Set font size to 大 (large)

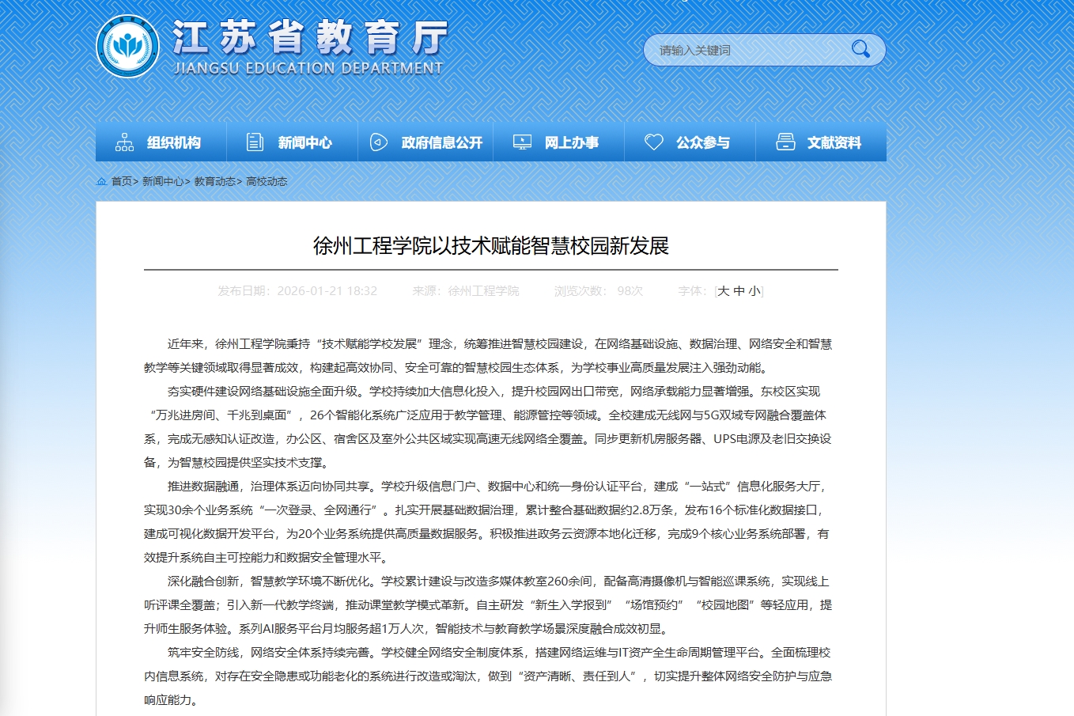(723, 291)
